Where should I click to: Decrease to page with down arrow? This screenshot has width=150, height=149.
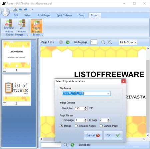point(108,121)
